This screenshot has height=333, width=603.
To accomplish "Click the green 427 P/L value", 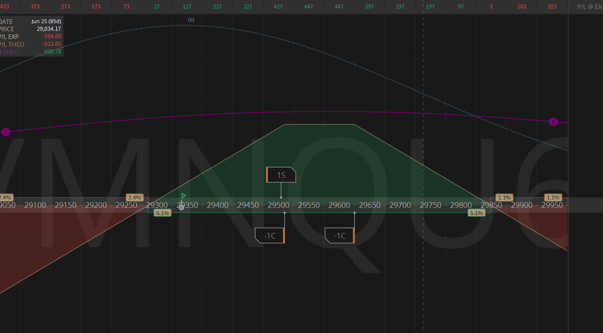I will click(x=278, y=7).
